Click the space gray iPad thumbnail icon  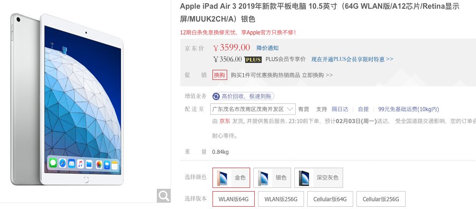(x=304, y=178)
